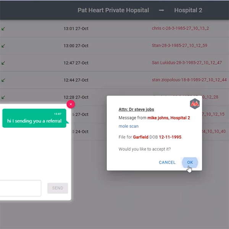Click the Pat Heart Private Hopsital header

click(113, 10)
